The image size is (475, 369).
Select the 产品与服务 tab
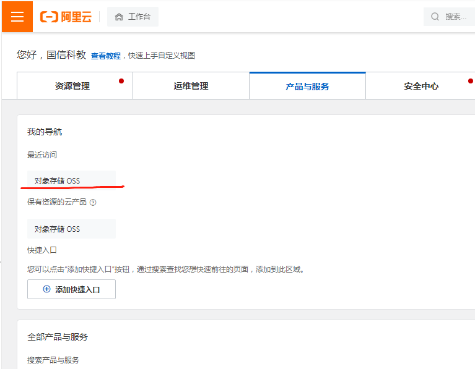pos(307,86)
